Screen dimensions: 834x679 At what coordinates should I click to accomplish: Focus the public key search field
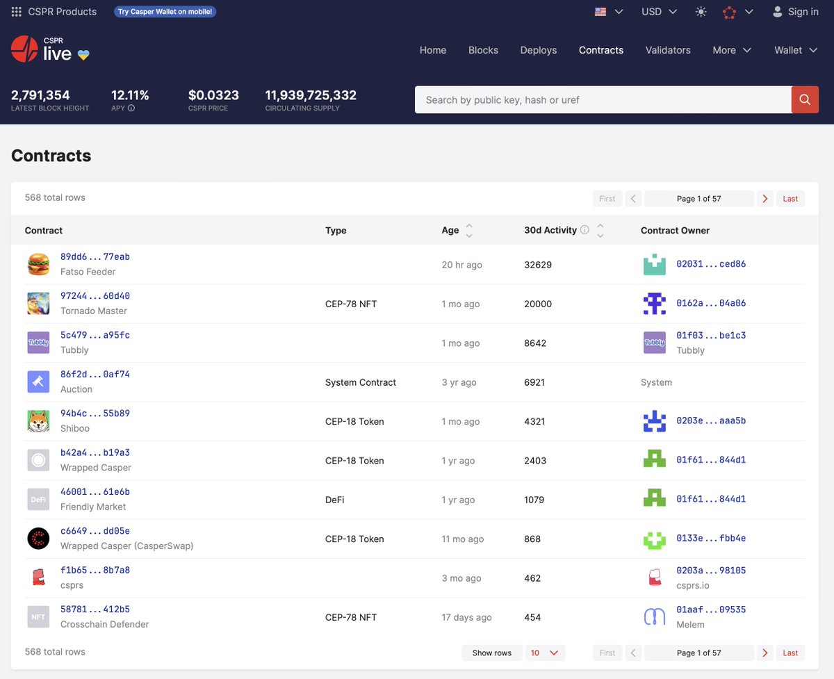point(603,100)
